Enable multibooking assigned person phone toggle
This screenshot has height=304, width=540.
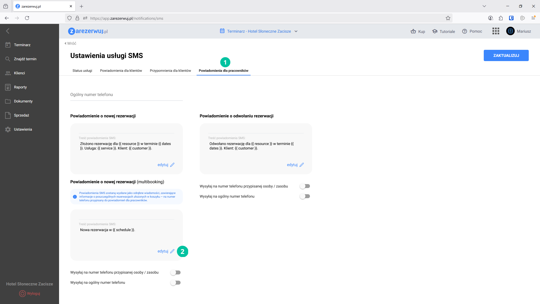coord(175,272)
